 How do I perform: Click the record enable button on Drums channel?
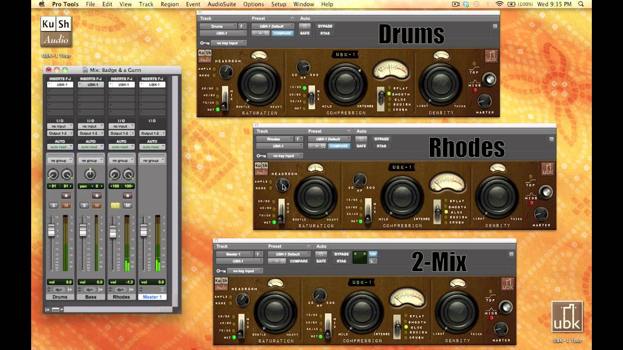point(66,195)
